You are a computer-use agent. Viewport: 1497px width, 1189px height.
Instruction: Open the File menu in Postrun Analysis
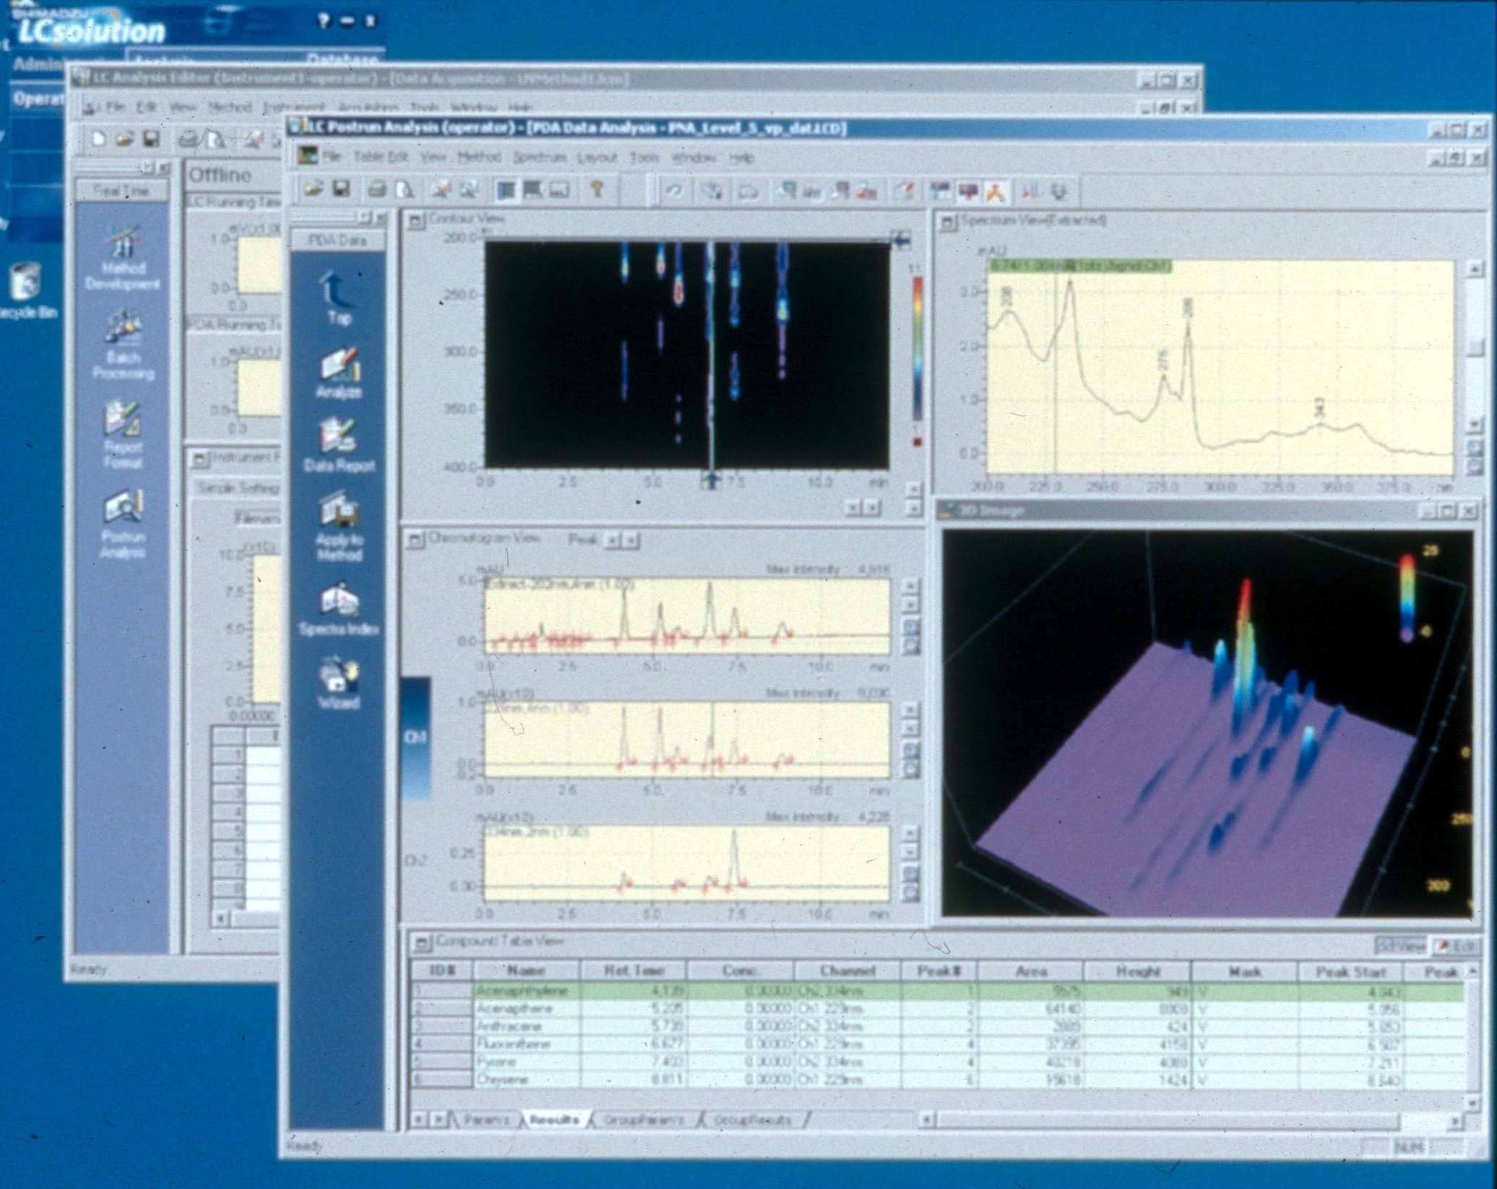pos(332,157)
